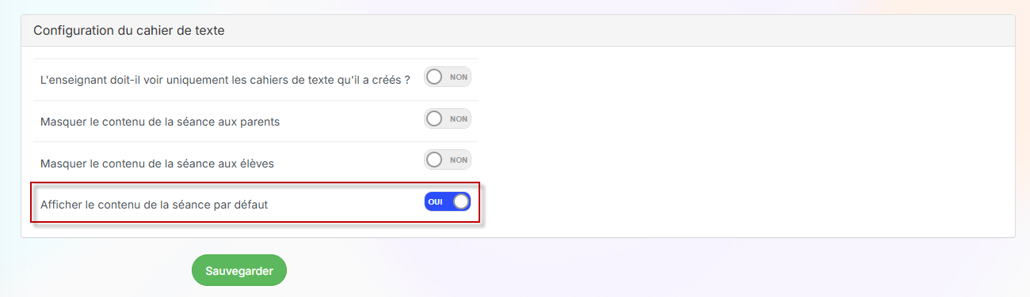Click the NON text on the parents switch
The height and width of the screenshot is (297, 1030).
[x=459, y=118]
